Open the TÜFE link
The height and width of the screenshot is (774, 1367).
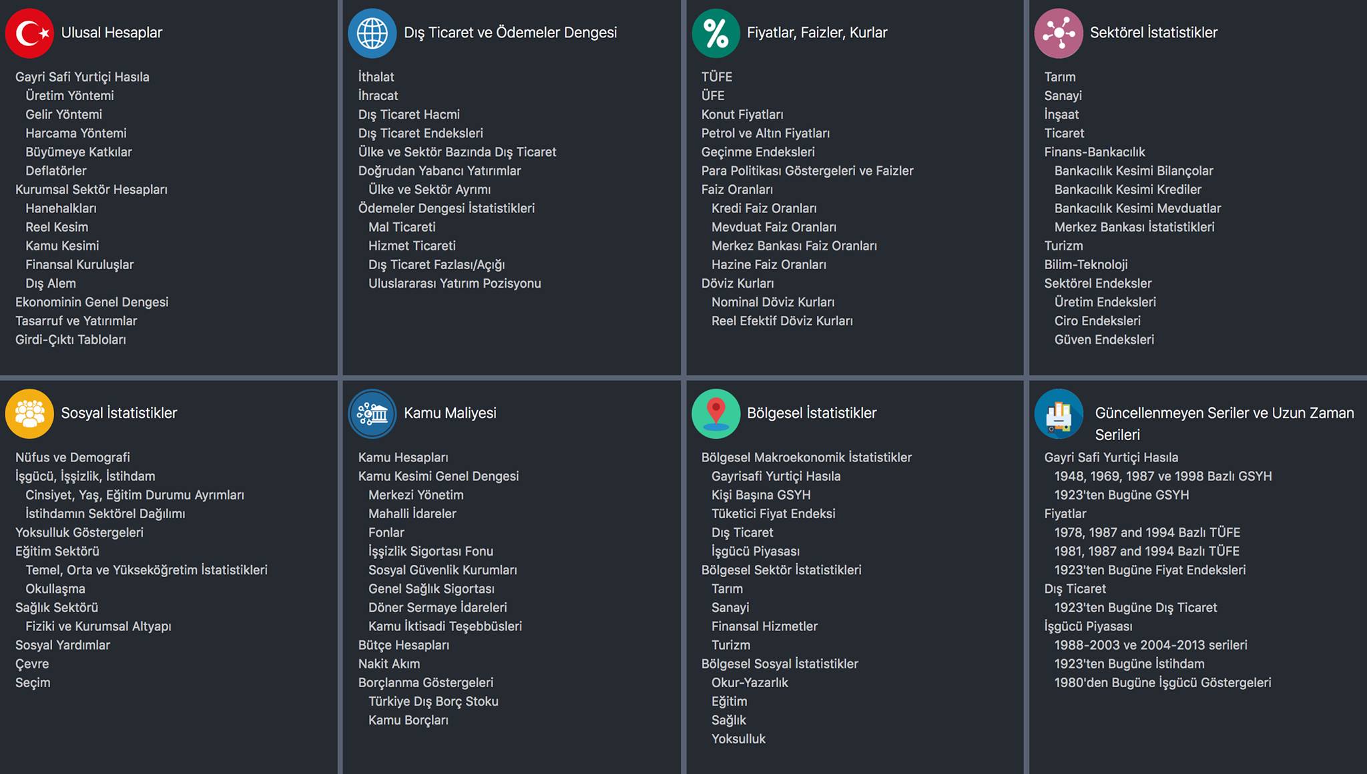[717, 77]
